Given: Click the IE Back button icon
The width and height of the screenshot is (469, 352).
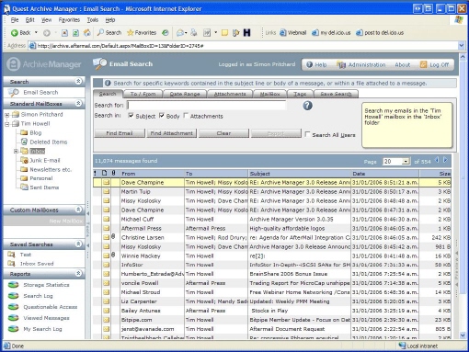Looking at the screenshot, I should click(15, 33).
